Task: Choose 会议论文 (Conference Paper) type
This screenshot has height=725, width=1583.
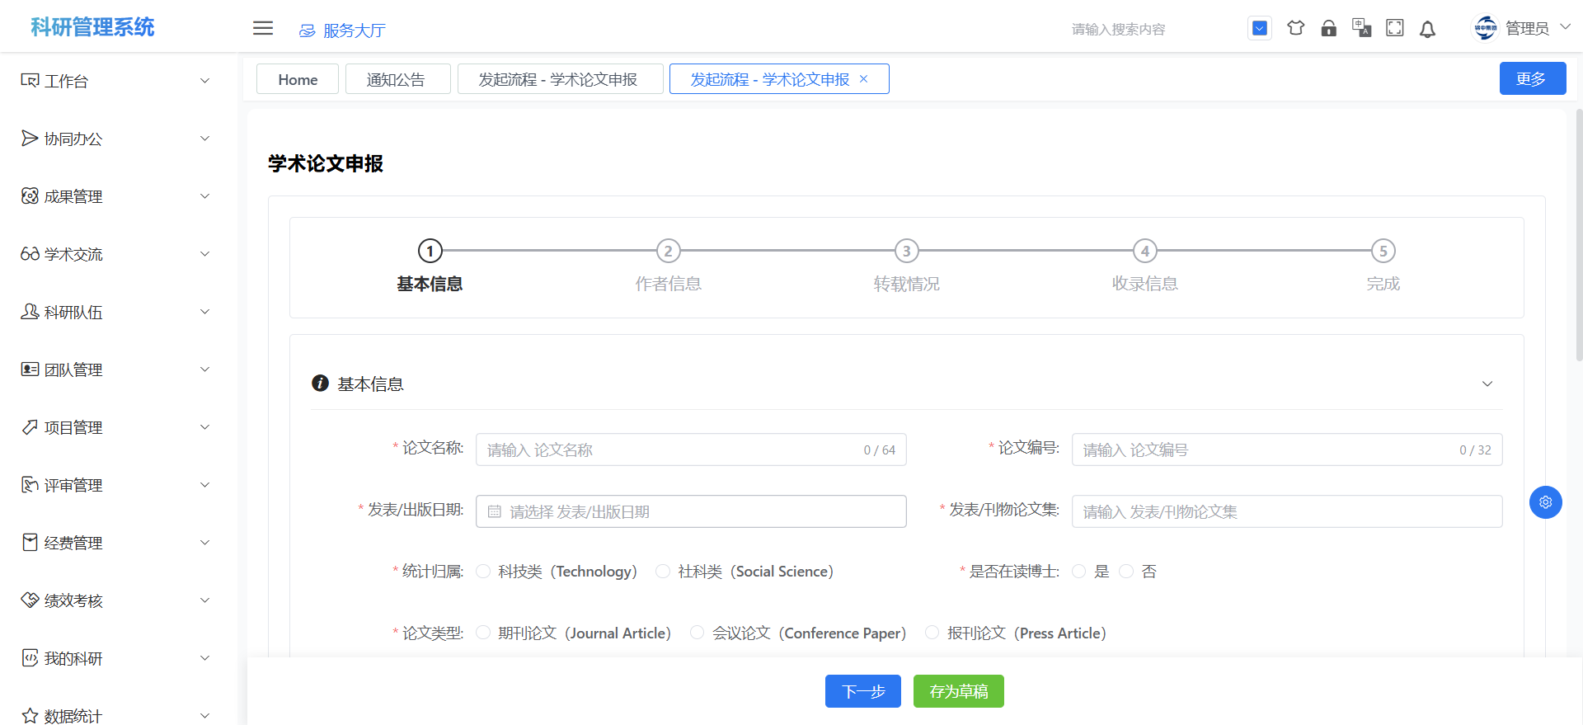Action: (698, 633)
